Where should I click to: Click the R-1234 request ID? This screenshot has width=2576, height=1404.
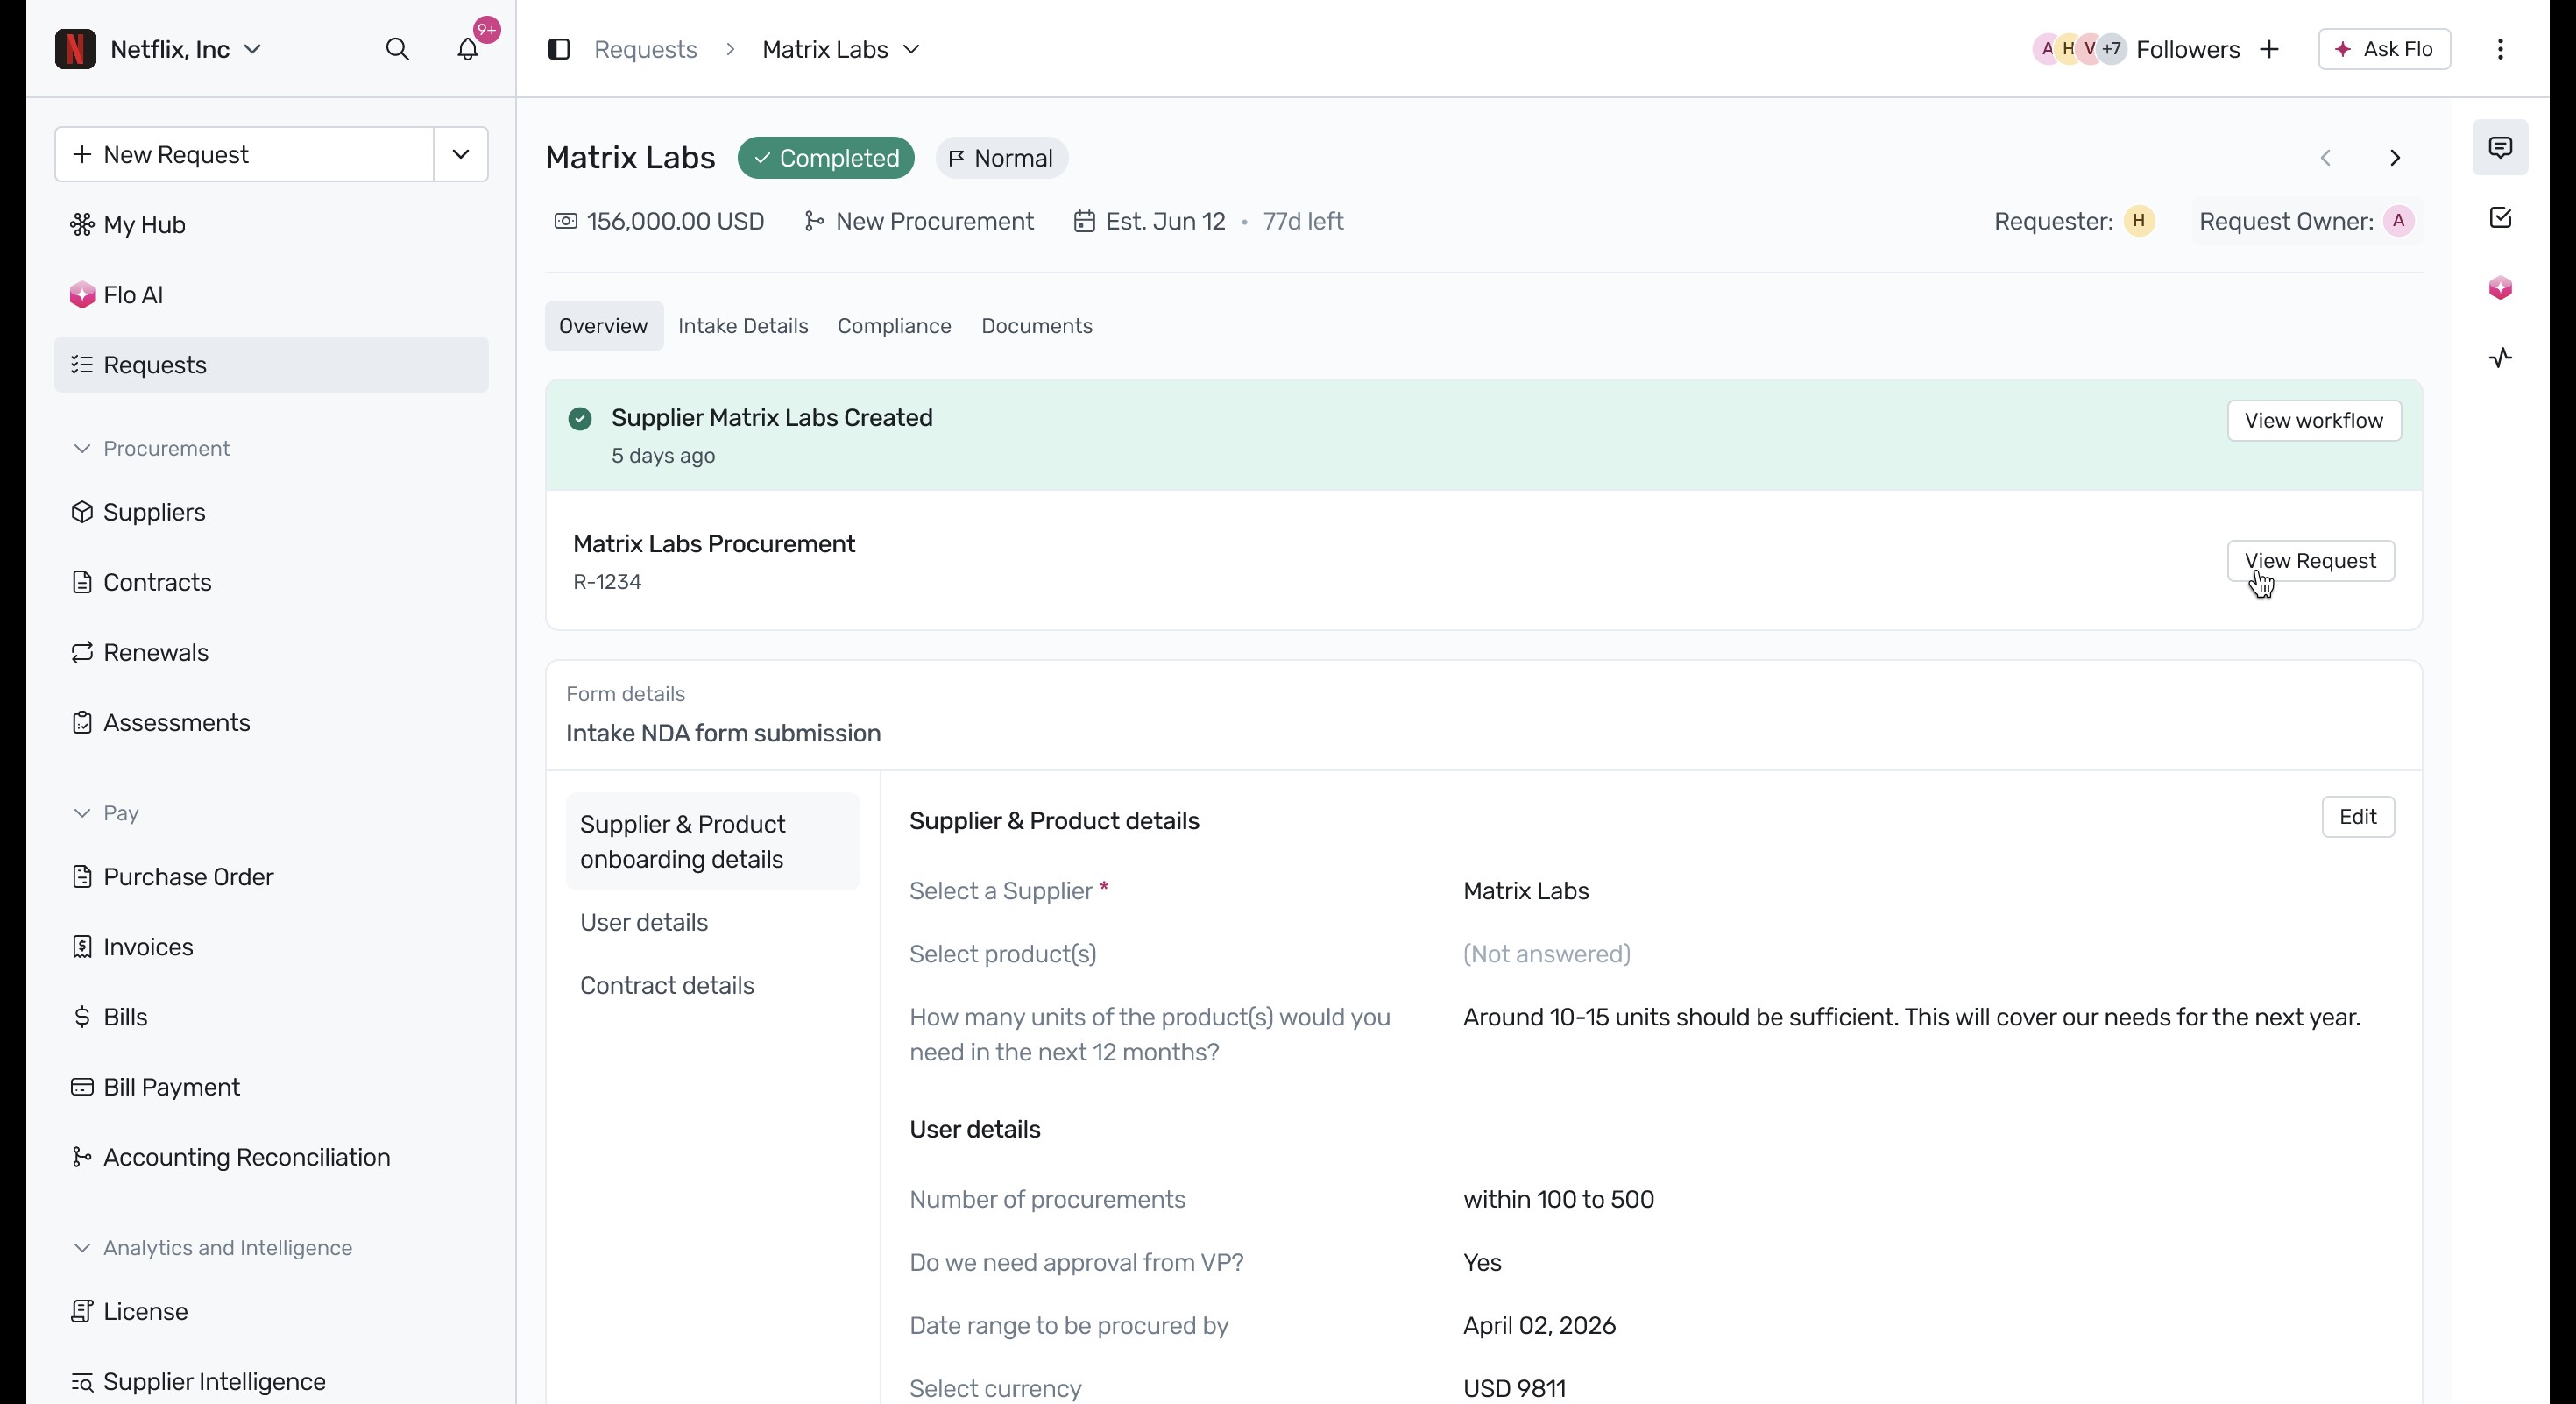click(x=607, y=582)
